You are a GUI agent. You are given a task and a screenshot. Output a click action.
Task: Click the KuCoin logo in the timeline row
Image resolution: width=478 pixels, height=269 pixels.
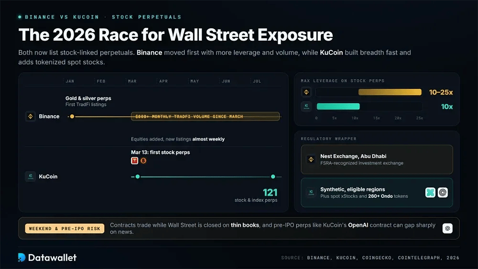(x=31, y=176)
